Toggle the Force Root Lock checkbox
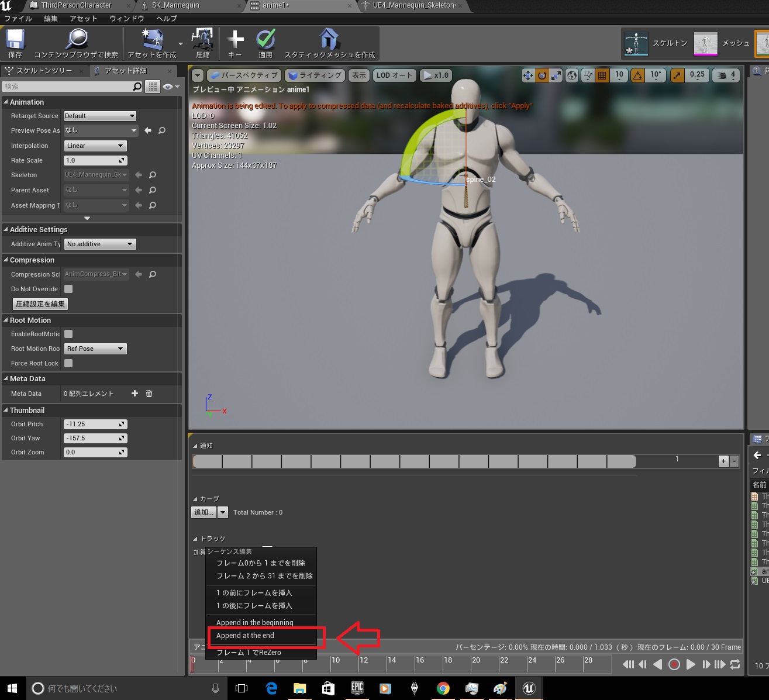 click(x=67, y=363)
